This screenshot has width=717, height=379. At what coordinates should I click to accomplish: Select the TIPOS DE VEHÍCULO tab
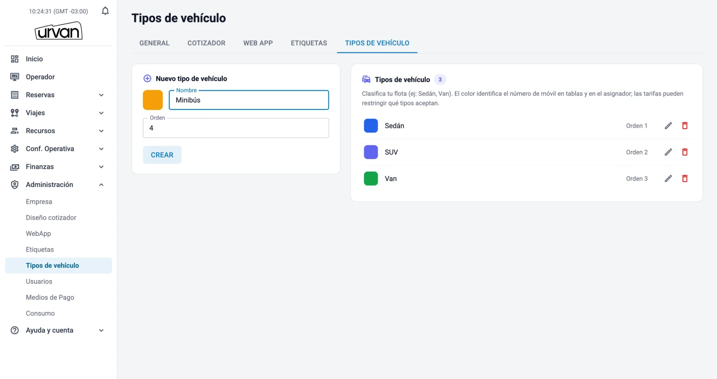377,43
